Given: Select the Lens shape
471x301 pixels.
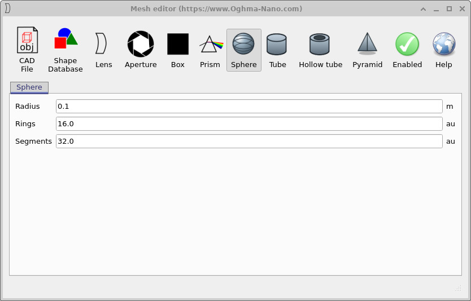Looking at the screenshot, I should [103, 50].
